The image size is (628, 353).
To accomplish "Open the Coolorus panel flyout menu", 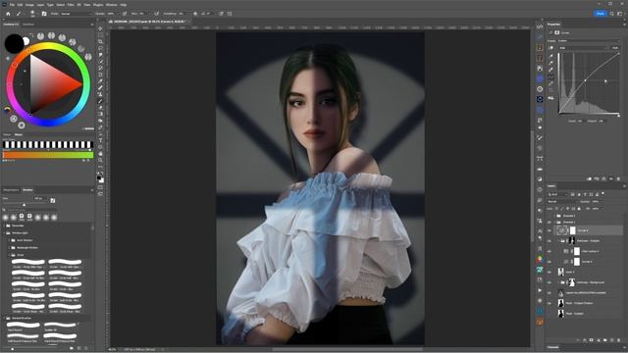I will [91, 25].
